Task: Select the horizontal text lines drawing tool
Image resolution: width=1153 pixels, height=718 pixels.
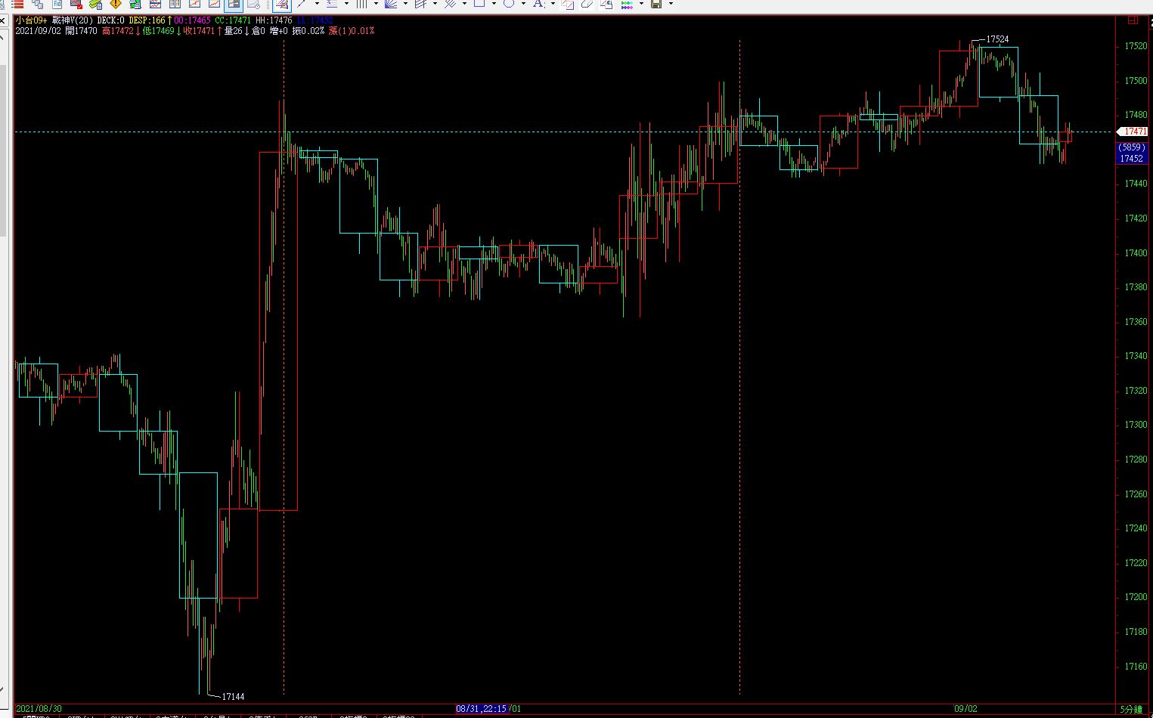Action: [331, 4]
